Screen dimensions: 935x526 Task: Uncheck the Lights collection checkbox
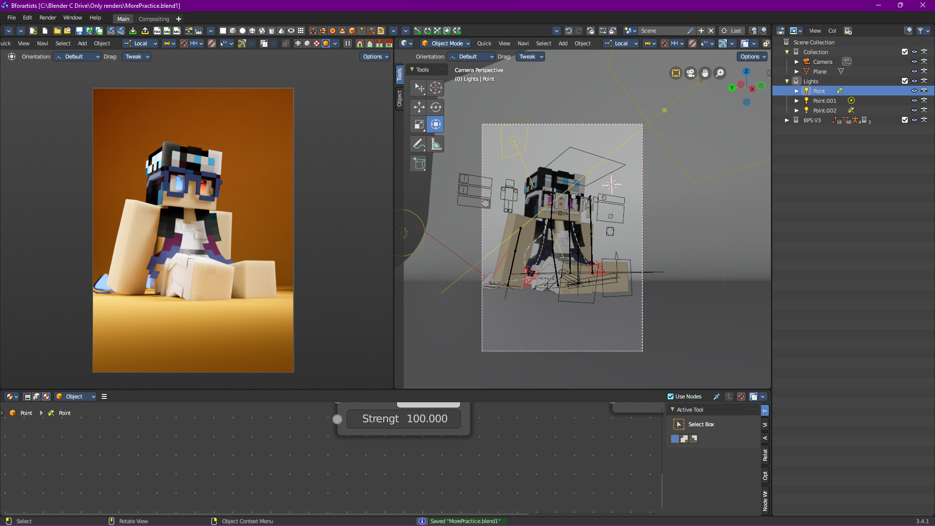(904, 81)
